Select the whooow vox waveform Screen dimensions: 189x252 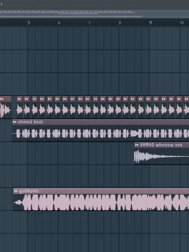pyautogui.click(x=161, y=156)
